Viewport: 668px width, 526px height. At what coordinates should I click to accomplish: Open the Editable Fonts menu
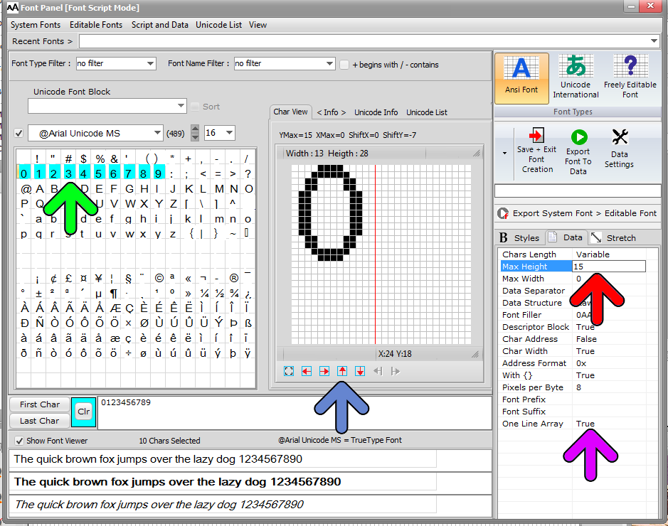(x=96, y=25)
